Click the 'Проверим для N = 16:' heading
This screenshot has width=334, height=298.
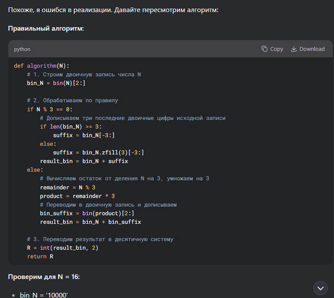tap(43, 277)
